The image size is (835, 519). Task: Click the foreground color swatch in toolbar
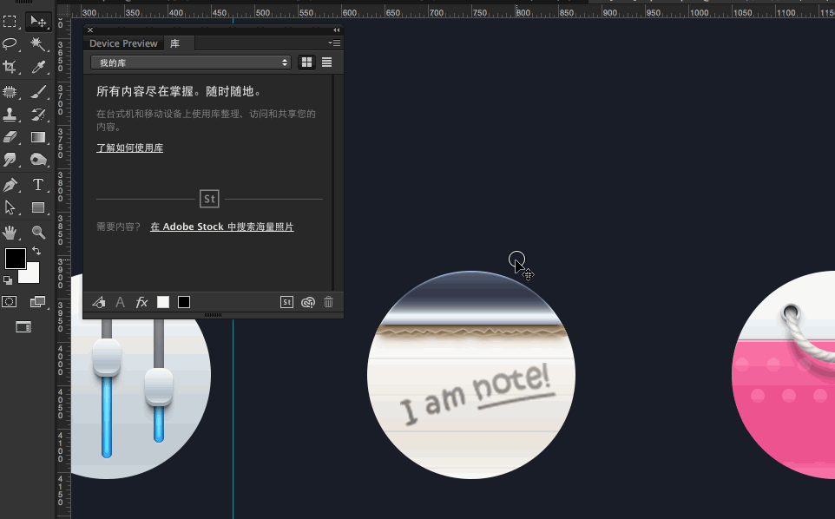point(15,259)
